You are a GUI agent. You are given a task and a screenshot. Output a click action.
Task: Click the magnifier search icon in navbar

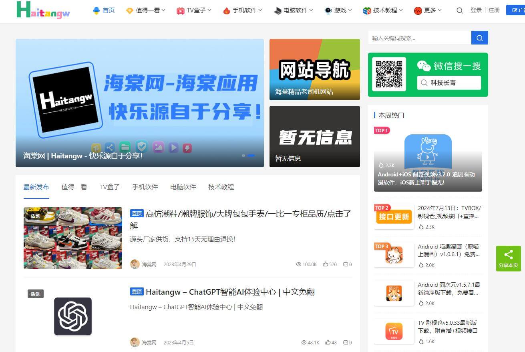[x=459, y=10]
